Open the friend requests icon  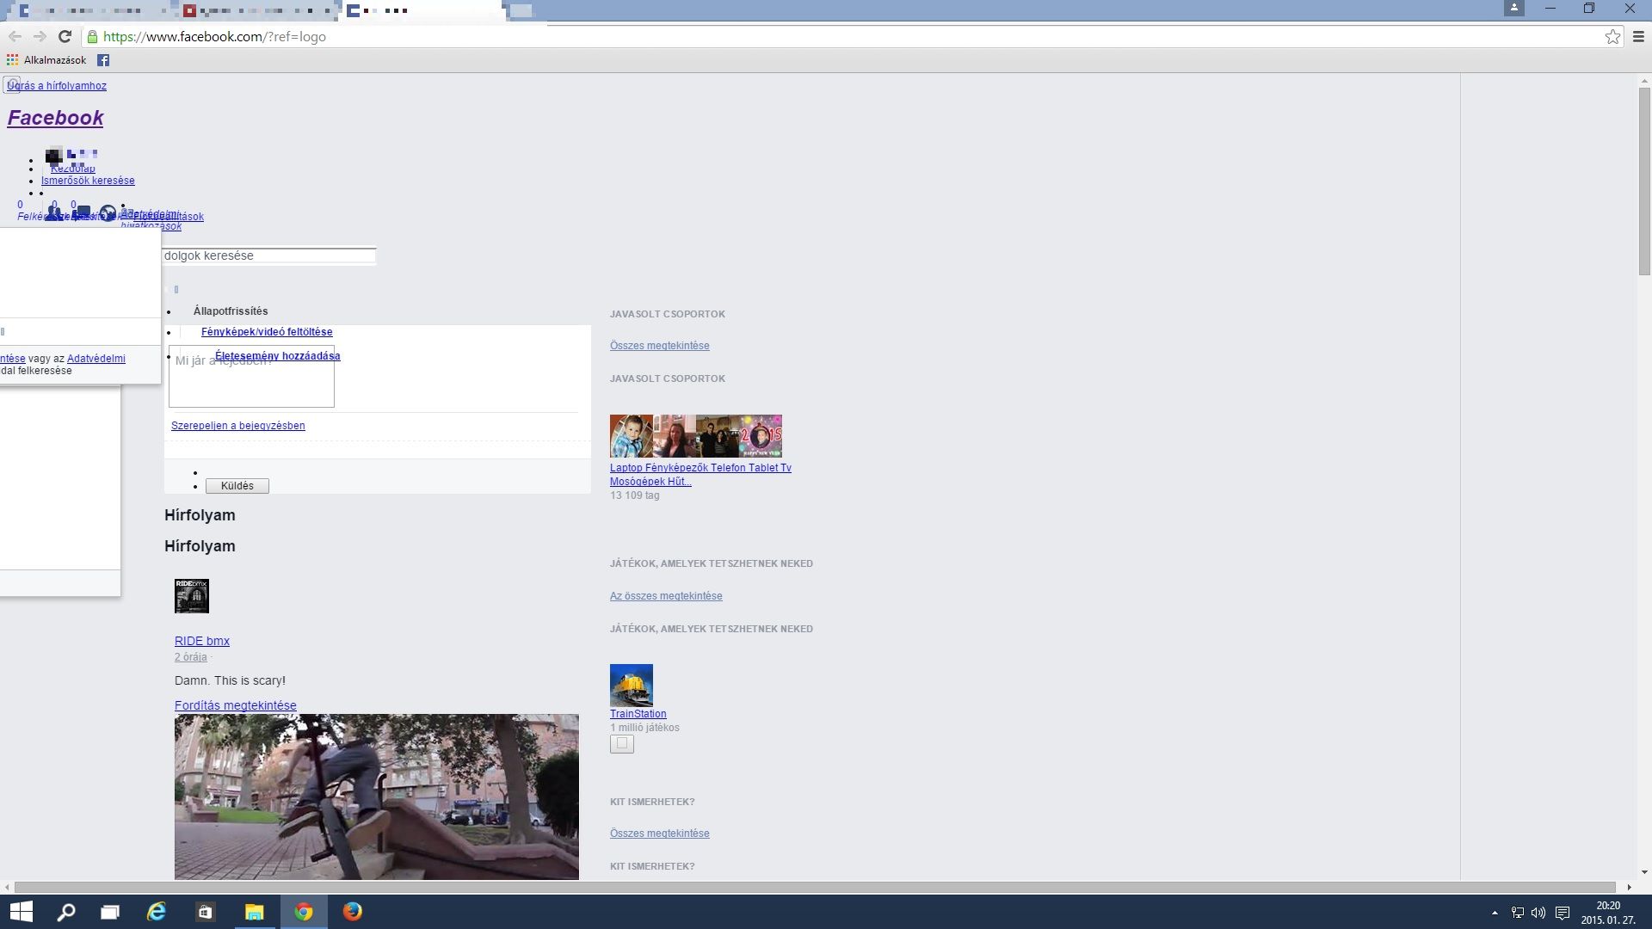click(54, 212)
